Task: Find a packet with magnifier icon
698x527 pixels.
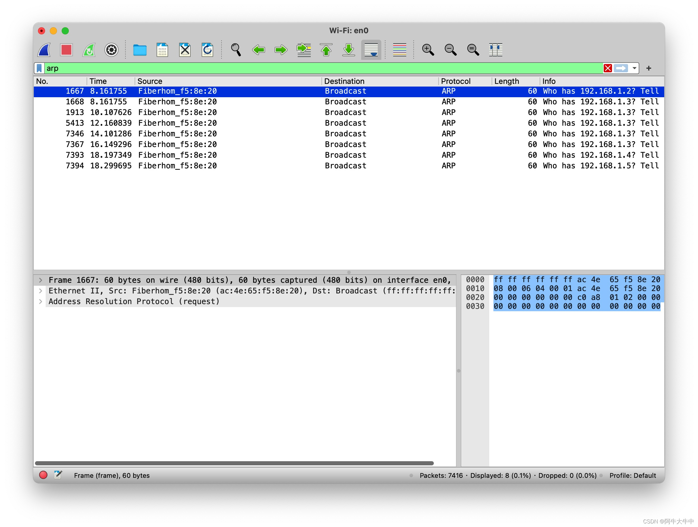Action: (236, 50)
